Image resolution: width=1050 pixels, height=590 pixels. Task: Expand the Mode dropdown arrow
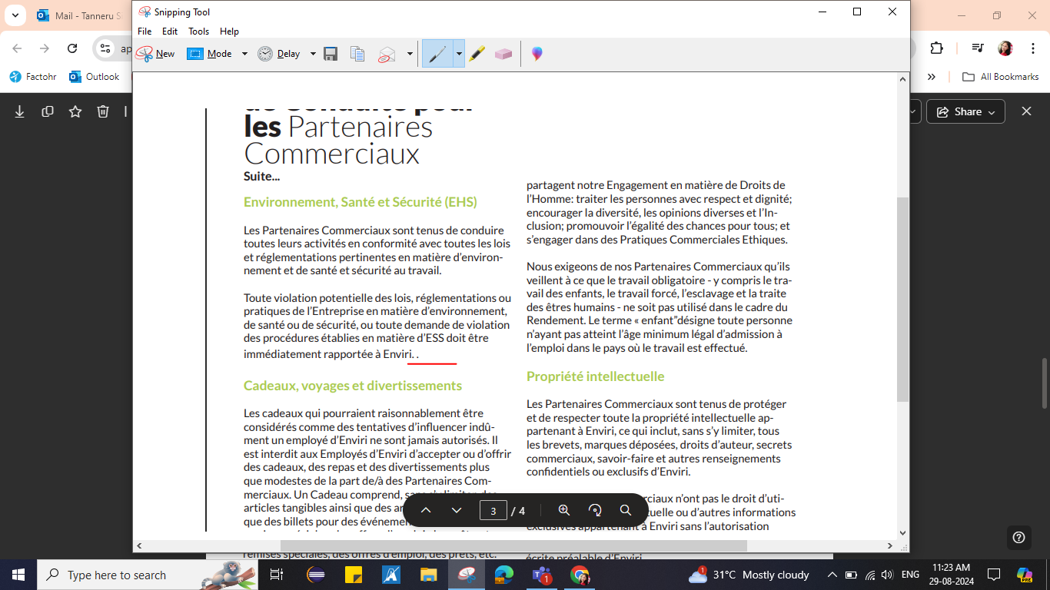pos(244,54)
